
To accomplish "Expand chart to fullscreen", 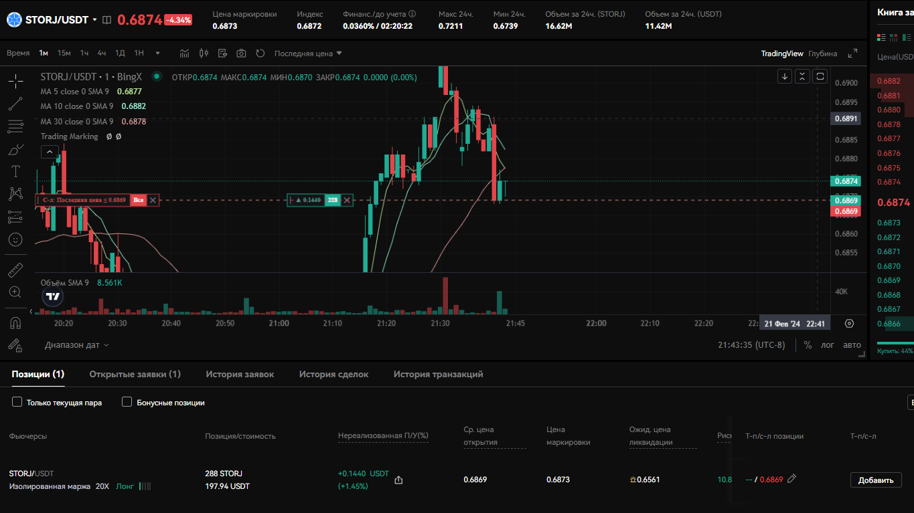I will pos(852,54).
